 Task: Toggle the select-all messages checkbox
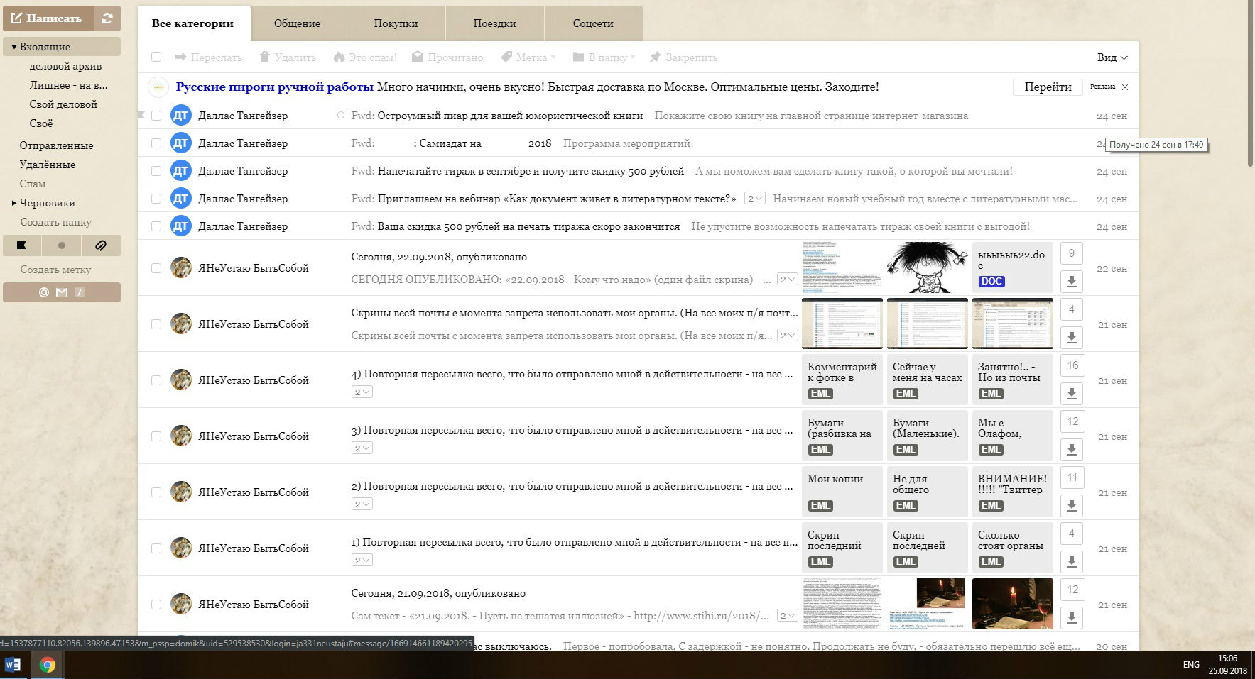coord(156,57)
